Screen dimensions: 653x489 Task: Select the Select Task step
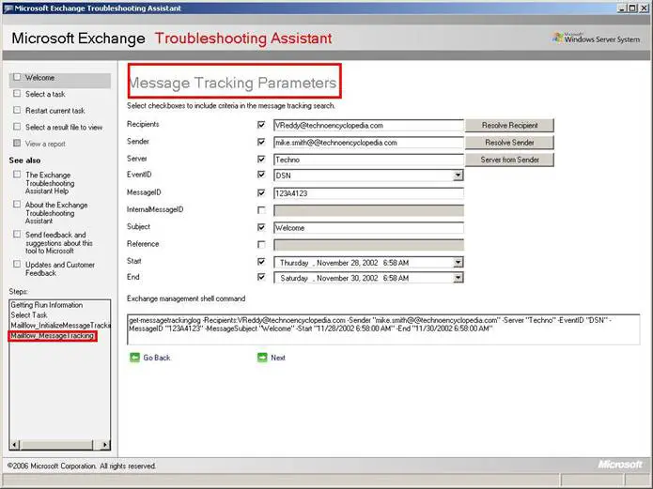pos(29,315)
